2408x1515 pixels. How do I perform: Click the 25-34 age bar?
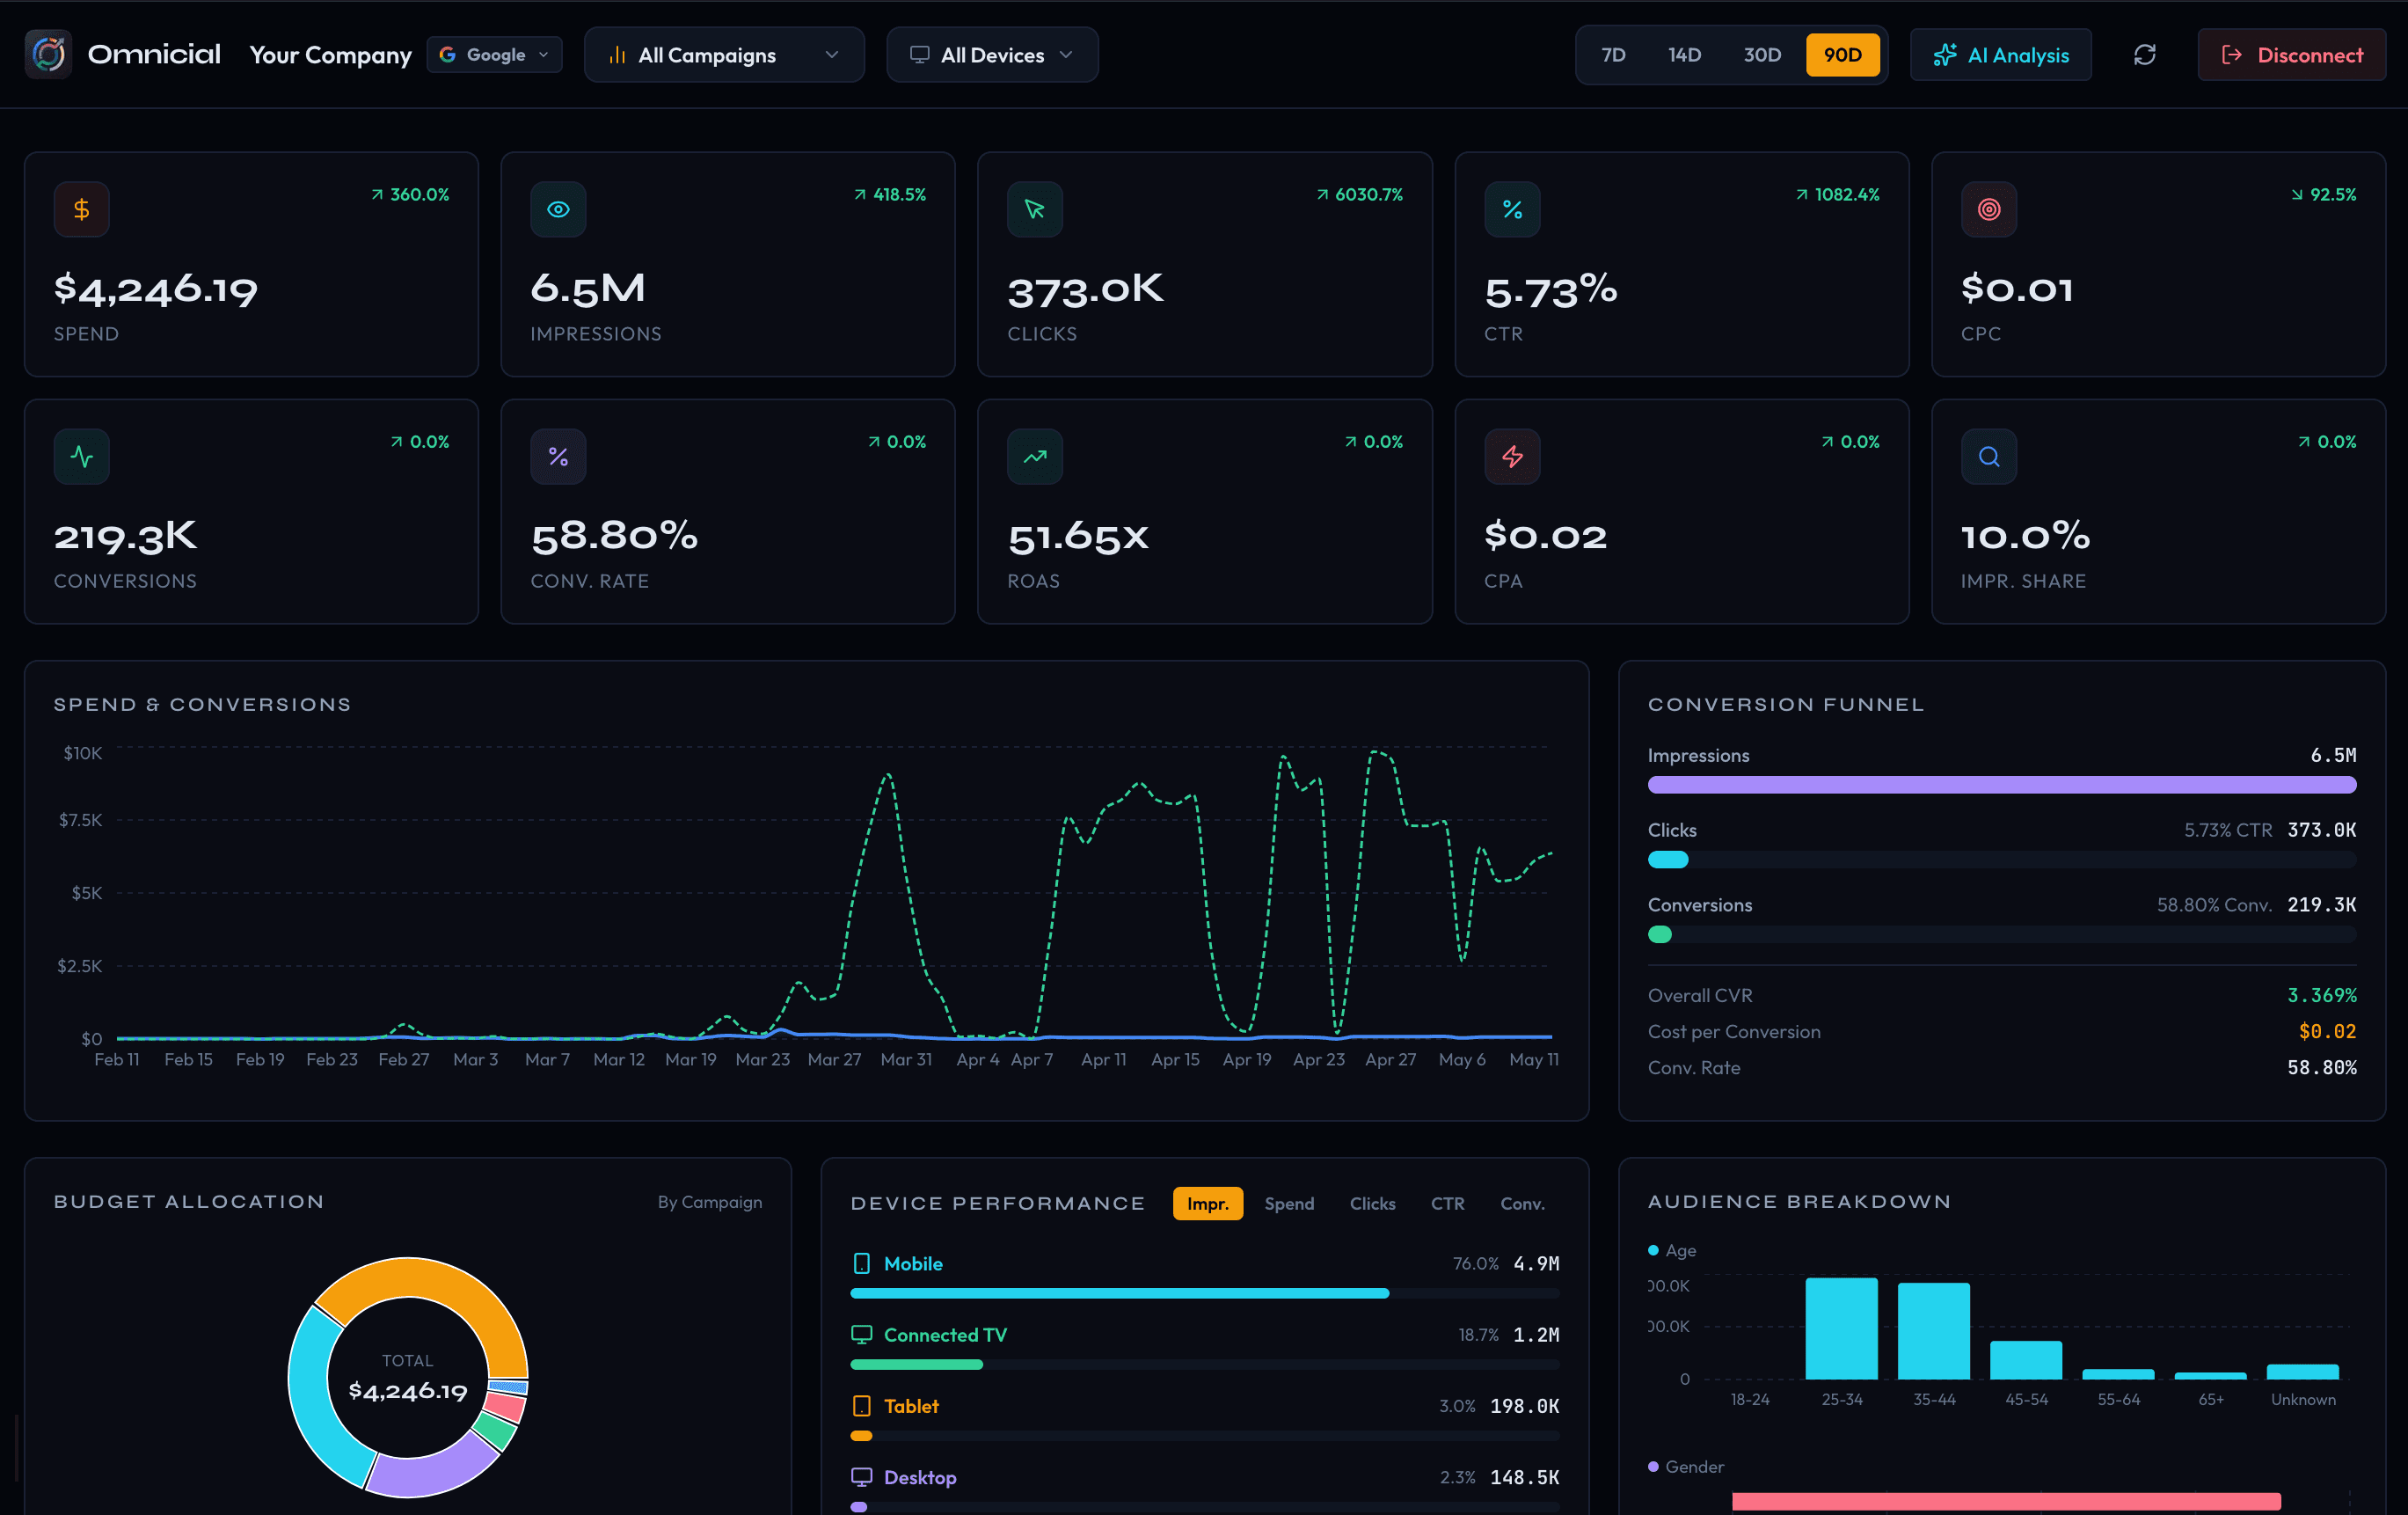1841,1328
